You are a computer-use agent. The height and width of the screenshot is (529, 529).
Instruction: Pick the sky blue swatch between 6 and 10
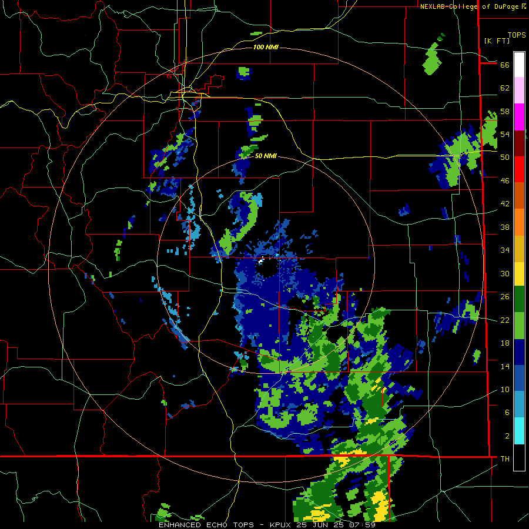[519, 404]
